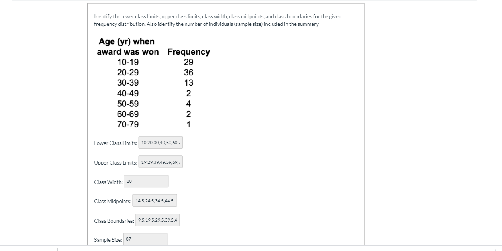Click the Lower Class Limits label text
Screen dimensions: 502x251
pos(115,143)
